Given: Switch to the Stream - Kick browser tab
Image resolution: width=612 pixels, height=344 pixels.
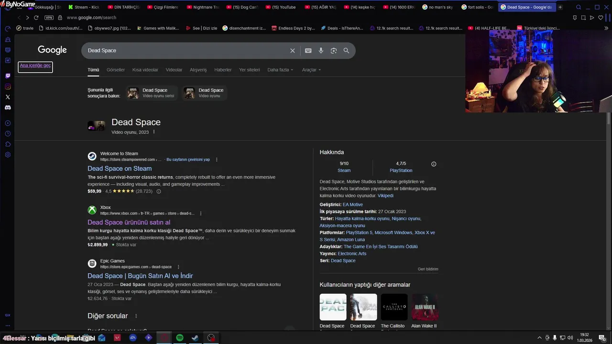Looking at the screenshot, I should click(x=84, y=7).
